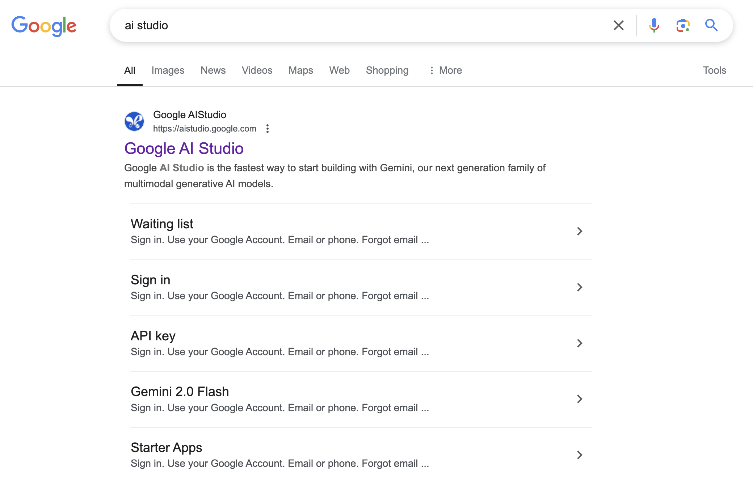Image resolution: width=753 pixels, height=482 pixels.
Task: Open the Sign in sitelink
Action: coord(150,280)
